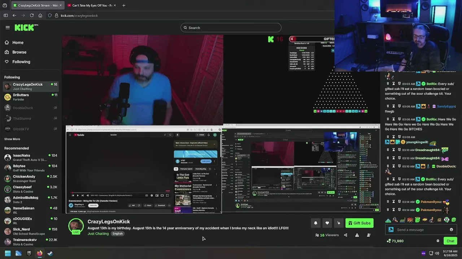Toggle the heart follow button
Viewport: 462px width, 259px height.
(x=327, y=223)
